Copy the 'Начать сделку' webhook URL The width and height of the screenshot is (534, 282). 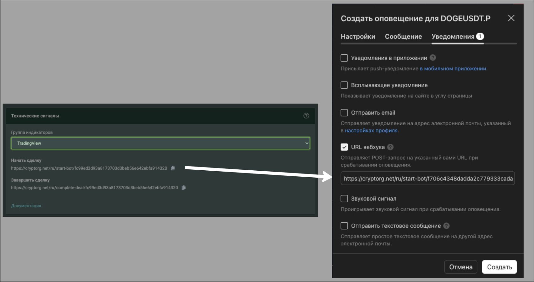pos(173,168)
